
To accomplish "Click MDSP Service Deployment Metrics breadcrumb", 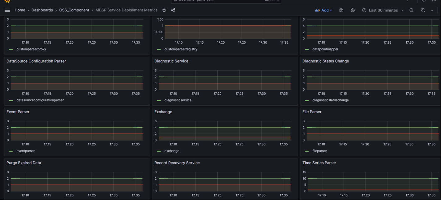I will (126, 10).
